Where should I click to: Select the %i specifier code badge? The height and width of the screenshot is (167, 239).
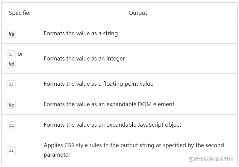tap(11, 54)
